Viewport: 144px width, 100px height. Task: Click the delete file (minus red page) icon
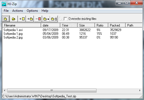(x=38, y=19)
